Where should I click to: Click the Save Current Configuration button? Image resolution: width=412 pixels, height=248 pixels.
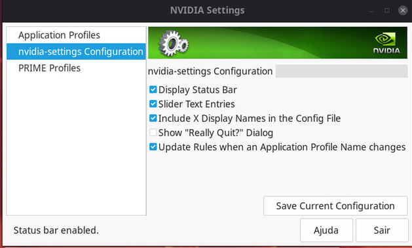335,205
